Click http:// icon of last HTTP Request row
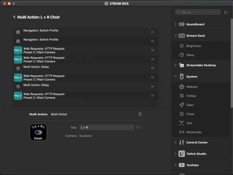Viewport: 233px width, 175px height. pyautogui.click(x=18, y=96)
